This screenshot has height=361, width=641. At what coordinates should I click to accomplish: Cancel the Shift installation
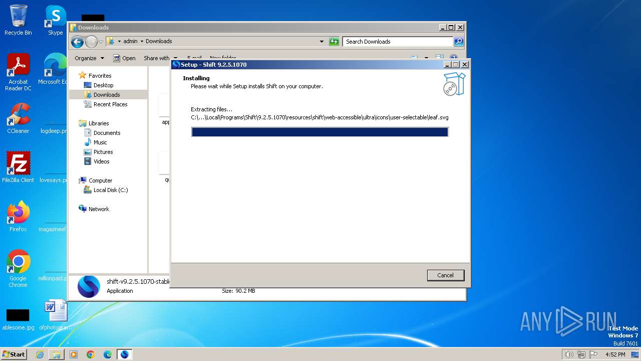445,275
